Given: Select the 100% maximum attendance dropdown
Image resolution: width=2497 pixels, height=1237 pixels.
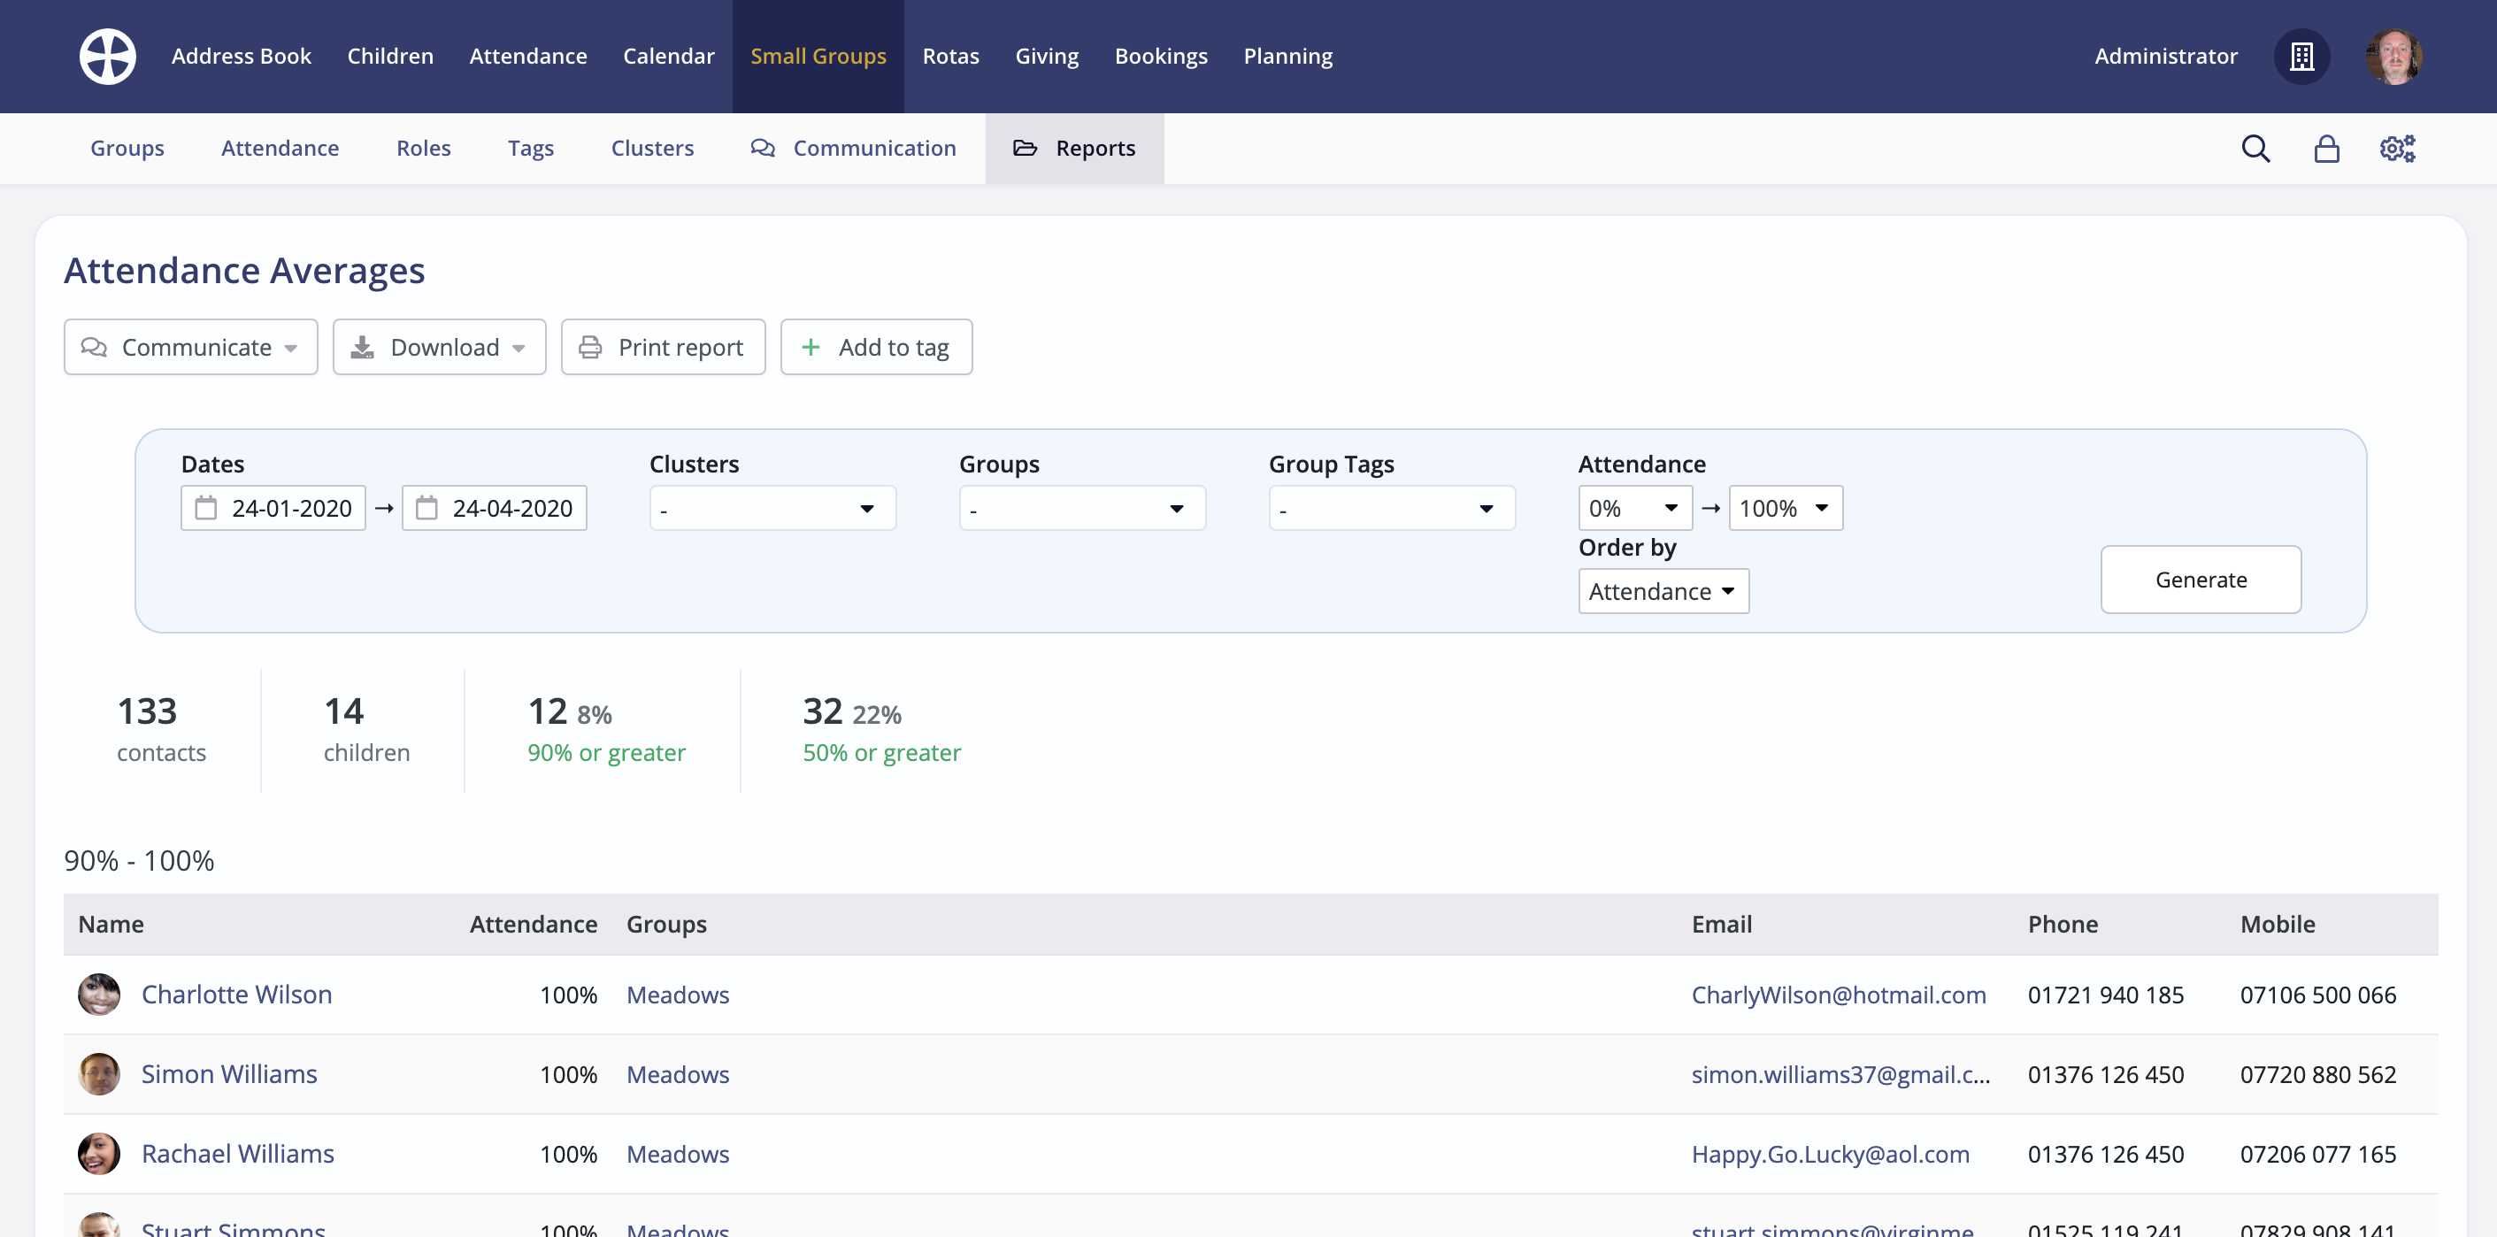Looking at the screenshot, I should pos(1785,508).
